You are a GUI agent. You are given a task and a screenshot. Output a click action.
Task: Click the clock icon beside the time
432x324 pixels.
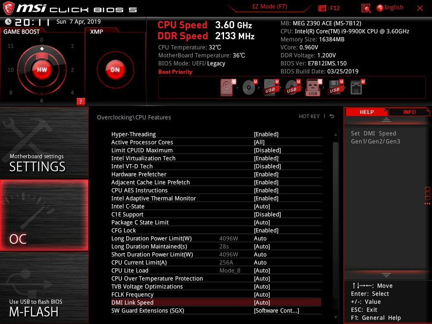tap(8, 22)
